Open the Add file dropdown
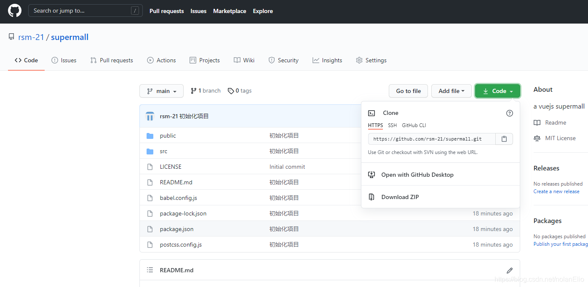Screen dimensions: 588x287 [451, 91]
